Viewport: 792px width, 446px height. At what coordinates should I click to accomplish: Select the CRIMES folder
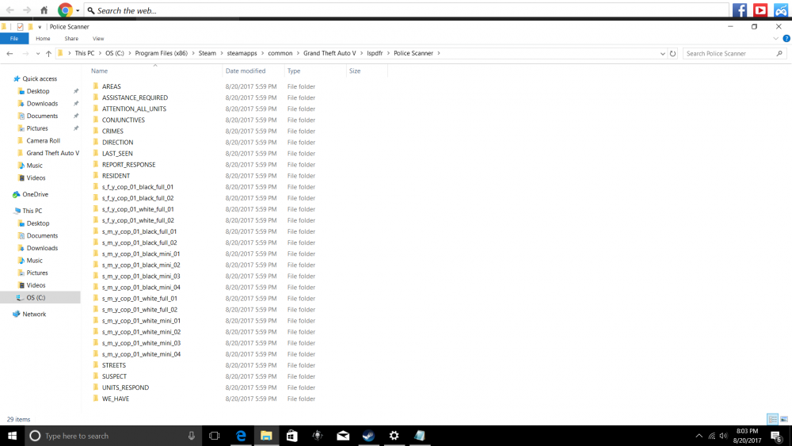(x=112, y=131)
